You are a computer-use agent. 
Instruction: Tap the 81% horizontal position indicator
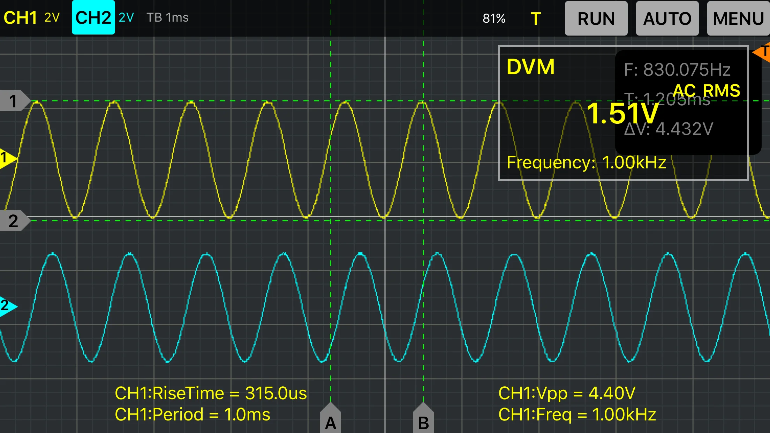tap(494, 18)
